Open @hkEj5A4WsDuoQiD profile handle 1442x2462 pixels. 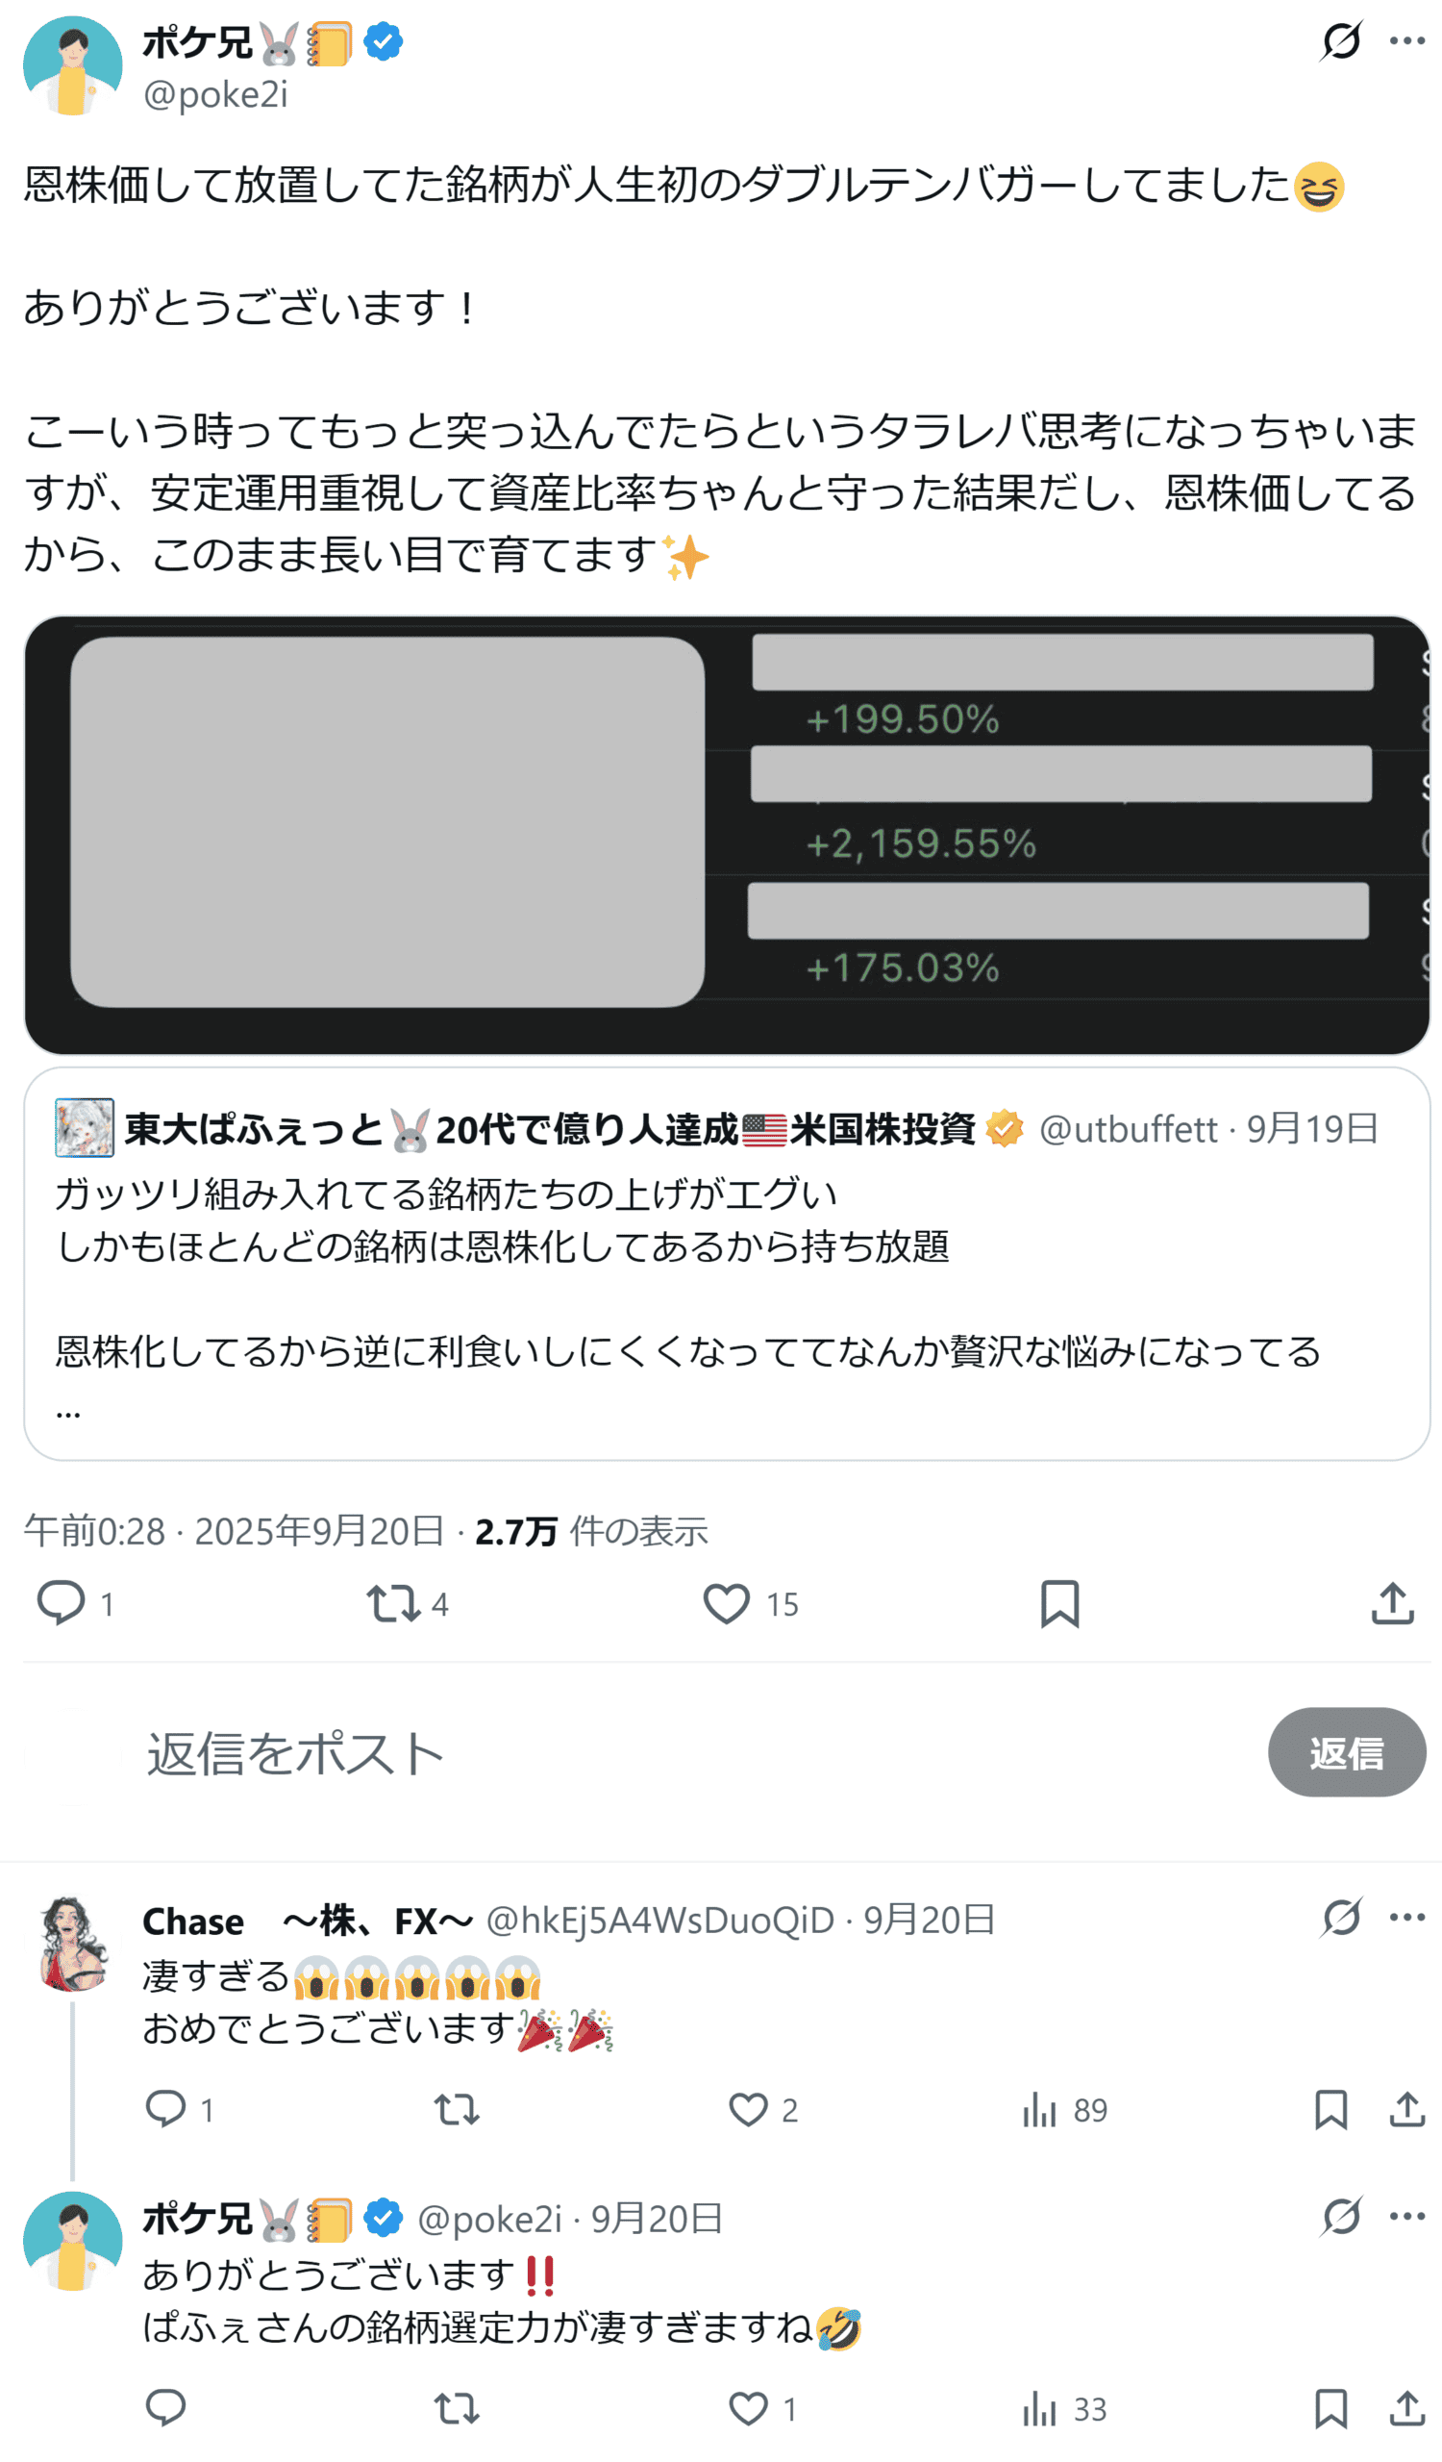point(661,1920)
